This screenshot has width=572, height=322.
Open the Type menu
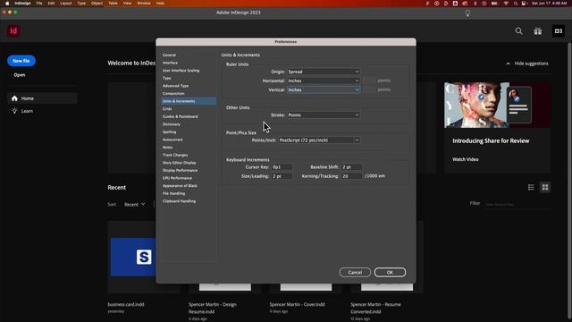click(x=81, y=4)
